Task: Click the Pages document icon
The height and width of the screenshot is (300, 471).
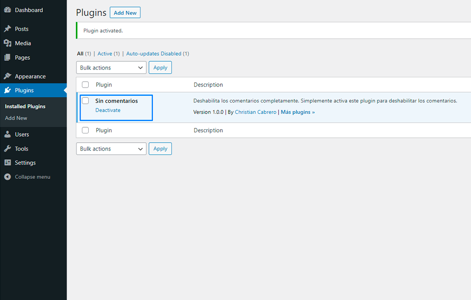Action: [8, 57]
